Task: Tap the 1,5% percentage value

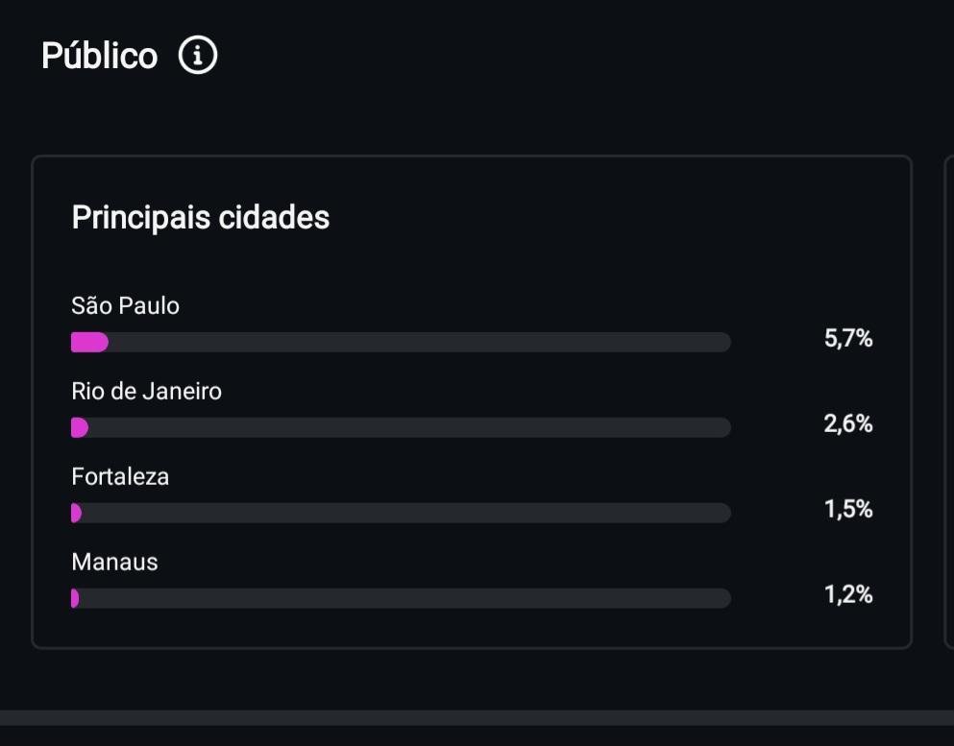Action: (x=847, y=509)
